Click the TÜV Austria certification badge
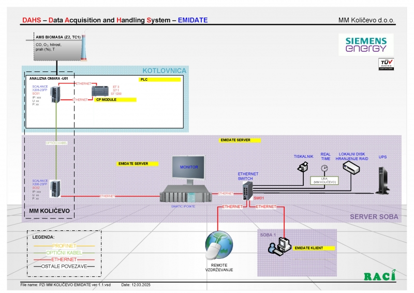This screenshot has width=414, height=293. pos(386,65)
